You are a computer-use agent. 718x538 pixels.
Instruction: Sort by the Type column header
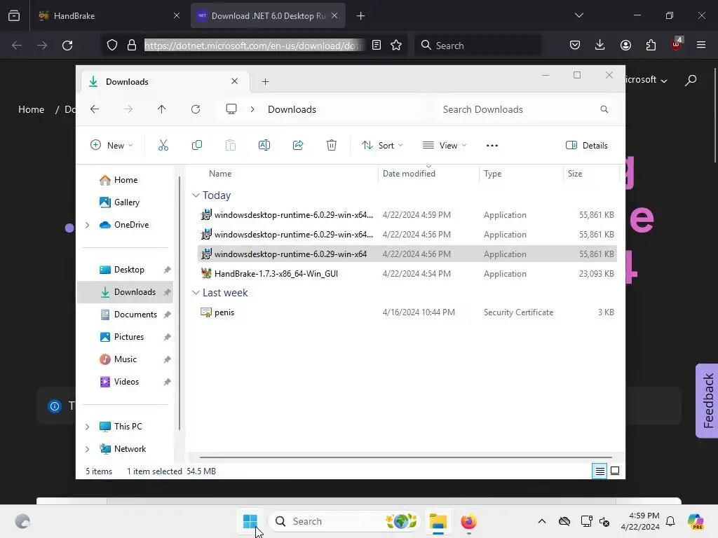pos(493,174)
